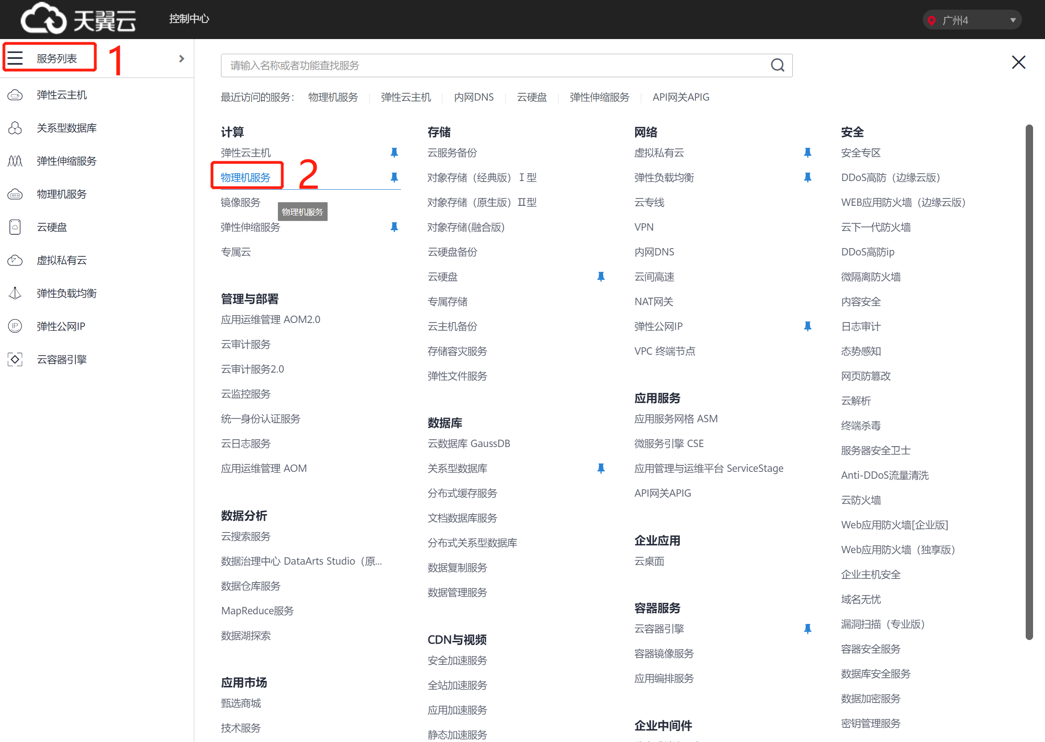Viewport: 1045px width, 742px height.
Task: Open 镜像服务 under 计算
Action: [x=241, y=202]
